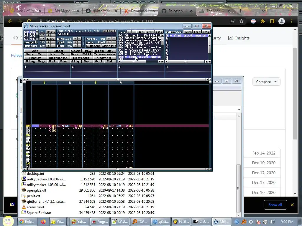Decrease Repeat value with minus button
302x226 pixels.
point(53,46)
